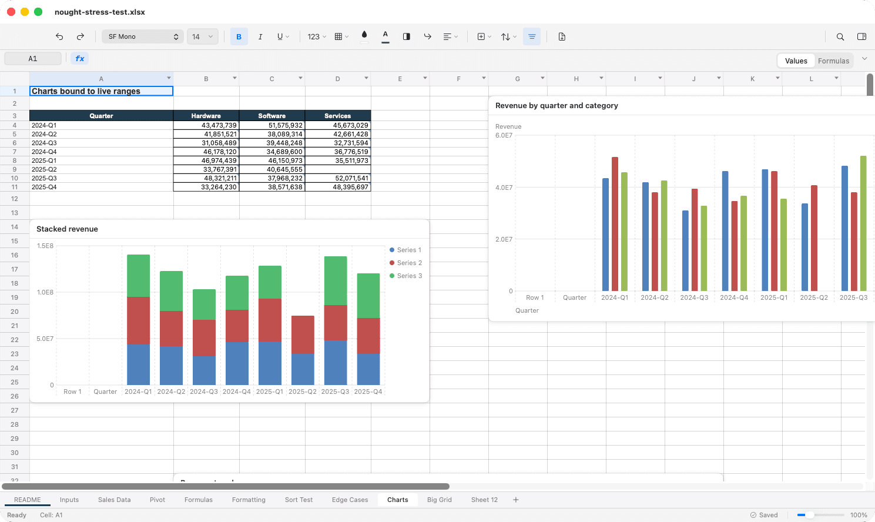Click Series 3 legend entry
This screenshot has width=875, height=522.
405,276
